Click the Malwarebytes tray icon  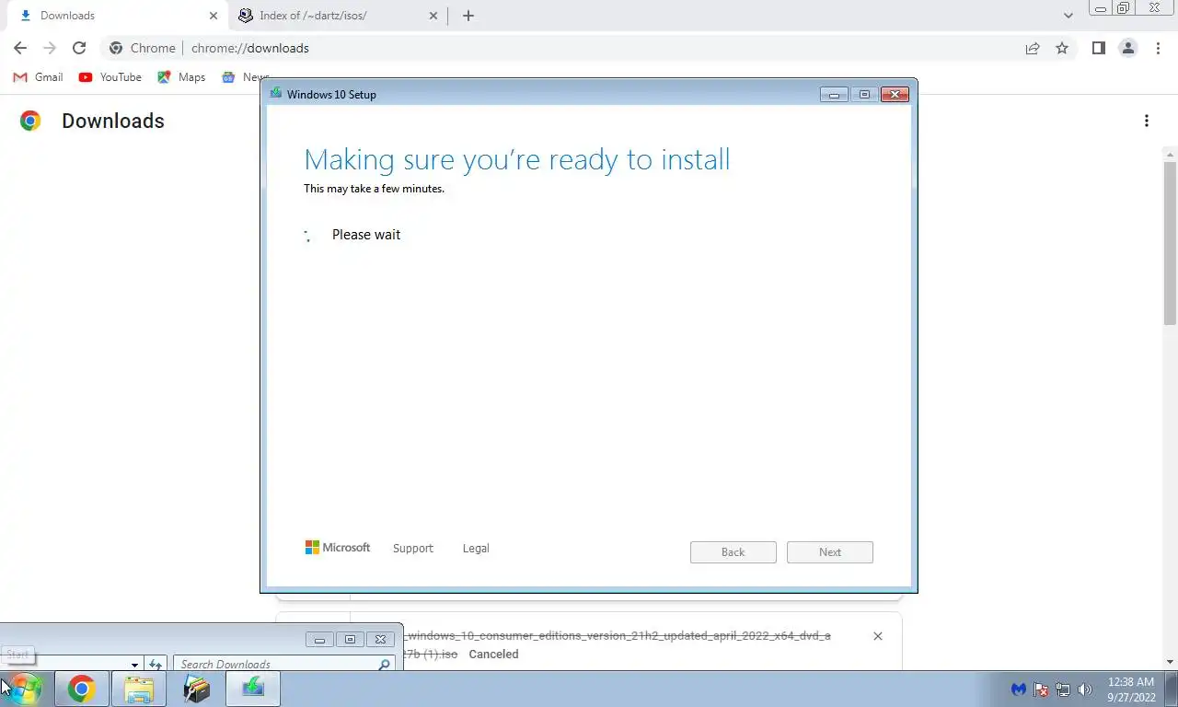[1019, 690]
